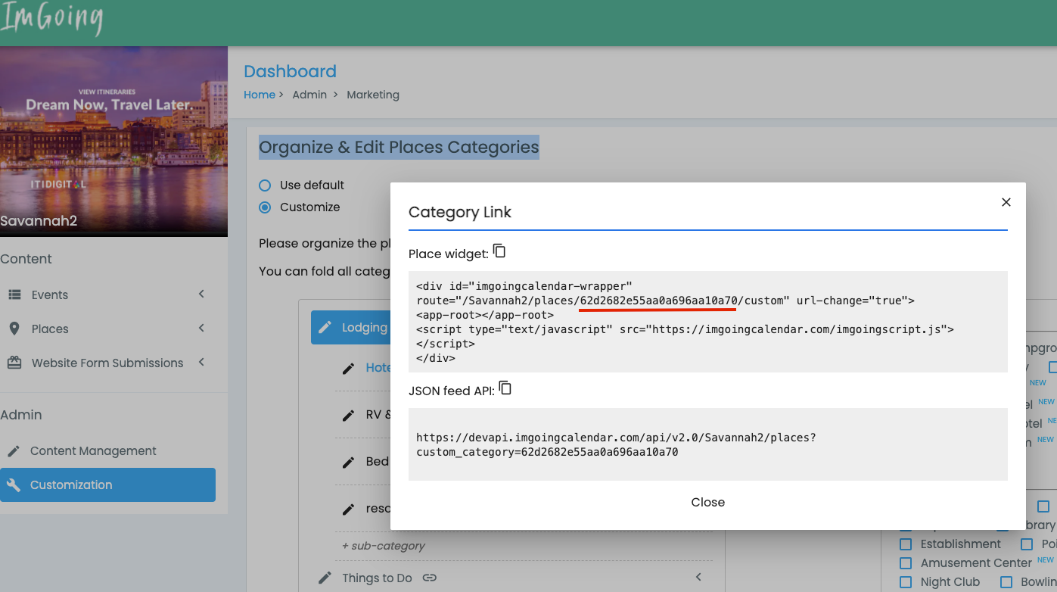Open the Home breadcrumb link
This screenshot has width=1057, height=592.
(x=260, y=95)
